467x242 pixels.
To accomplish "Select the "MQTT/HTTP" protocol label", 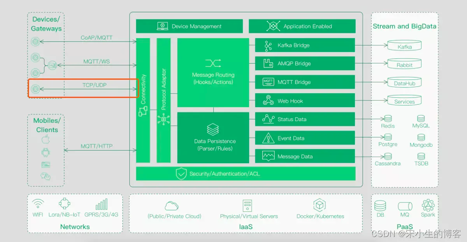I will 97,146.
